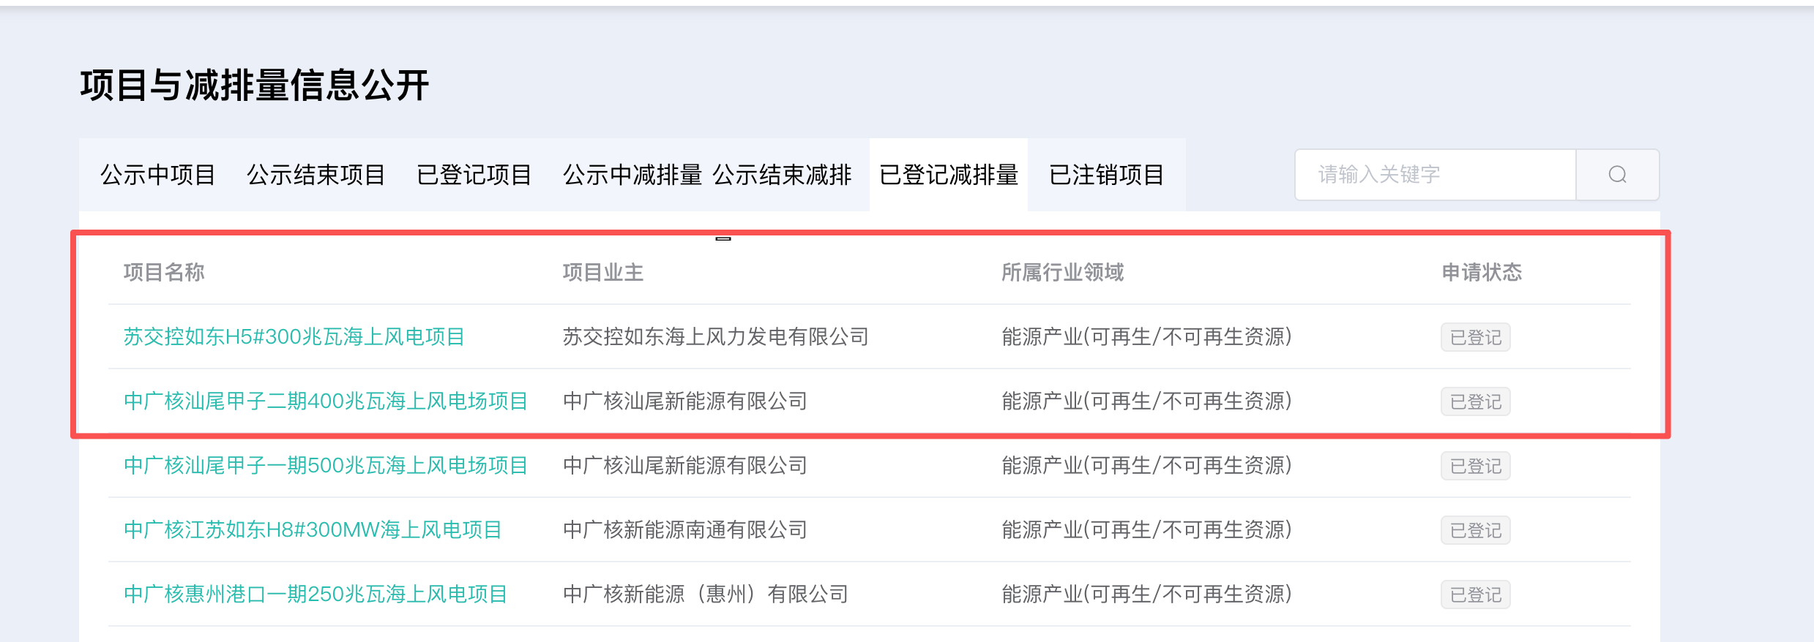Image resolution: width=1814 pixels, height=642 pixels.
Task: Open 中广核汕尾甲子二期400兆瓦海上风电场项目 link
Action: click(326, 401)
